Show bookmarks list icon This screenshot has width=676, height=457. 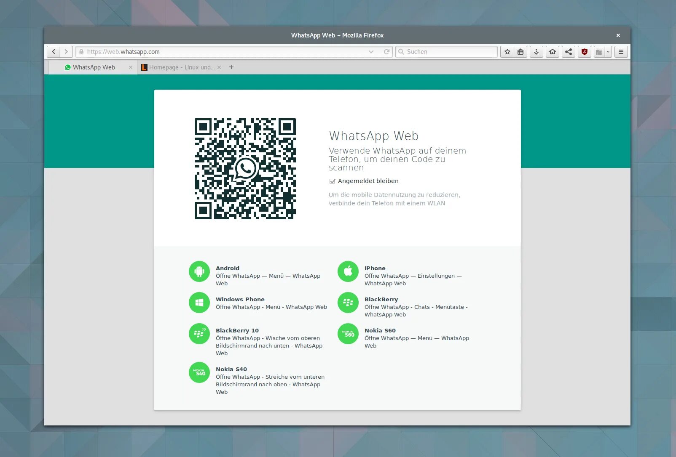[520, 52]
